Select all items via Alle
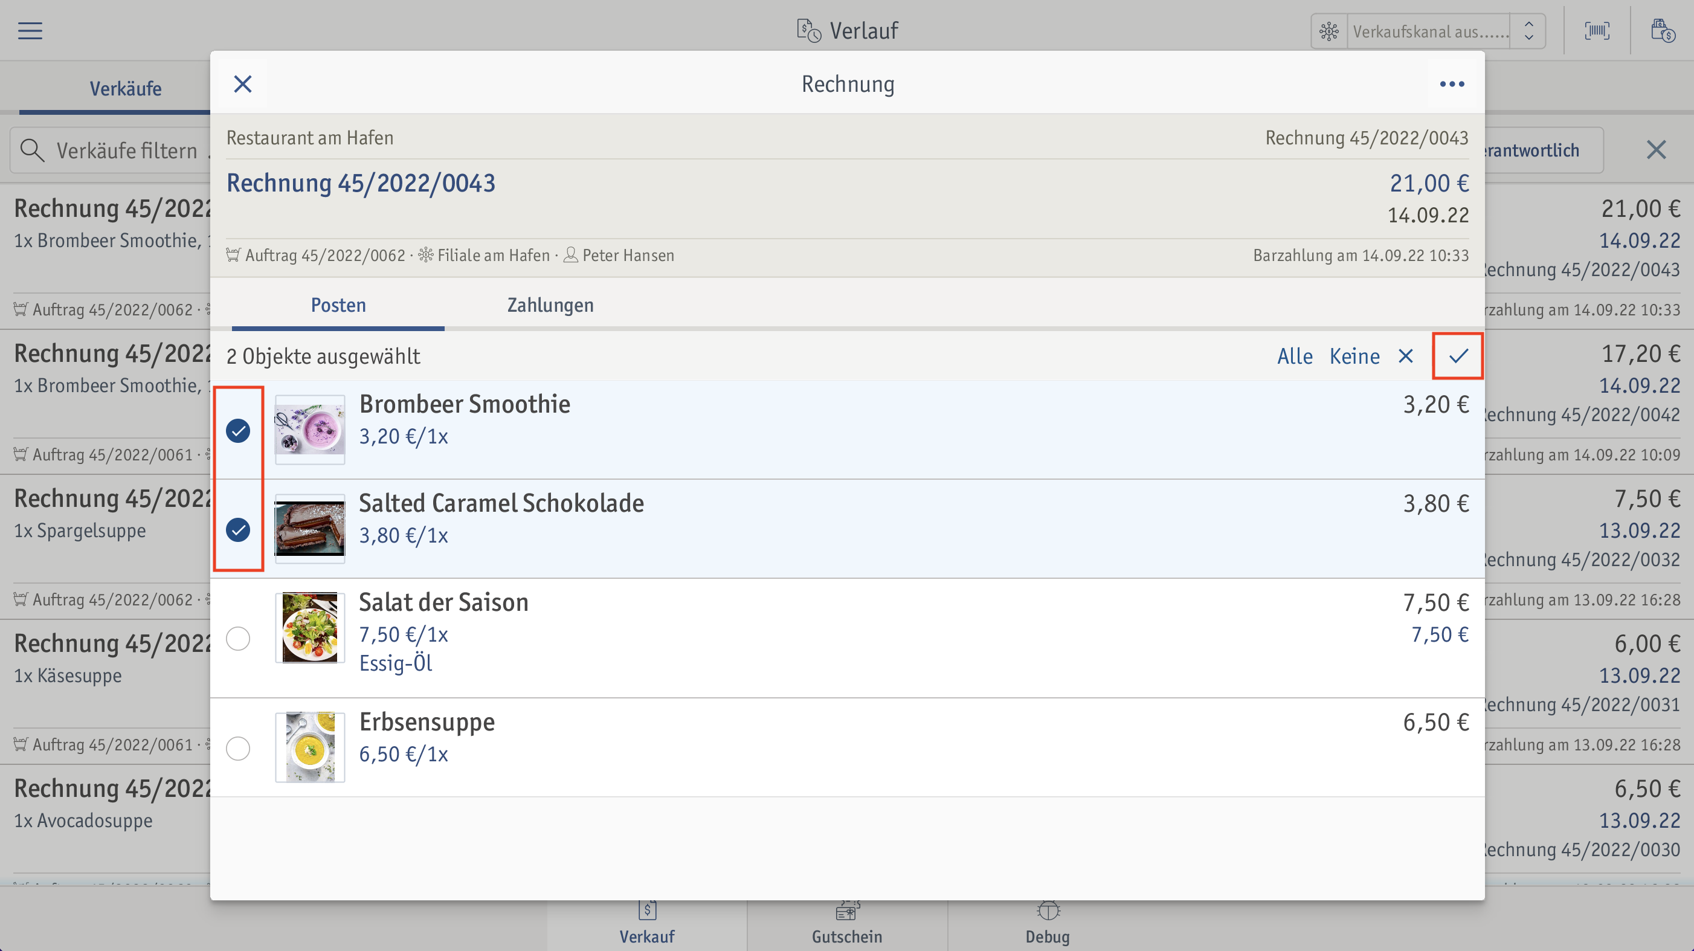Screen dimensions: 1694x951 click(x=1295, y=356)
